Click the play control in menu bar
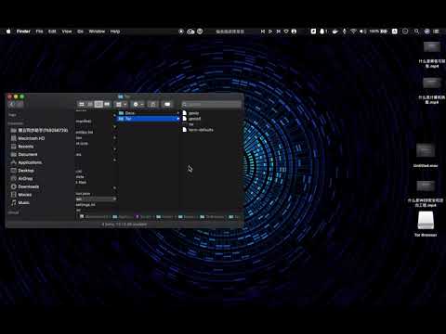 click(270, 32)
